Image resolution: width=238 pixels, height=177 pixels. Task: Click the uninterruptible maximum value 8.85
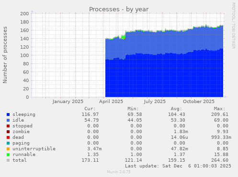[223, 149]
